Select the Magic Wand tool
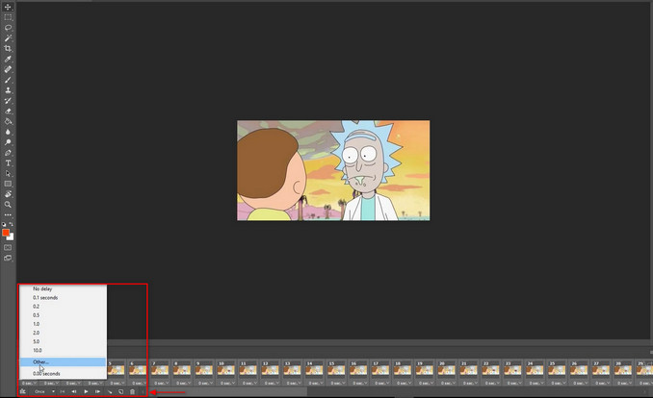 click(8, 38)
